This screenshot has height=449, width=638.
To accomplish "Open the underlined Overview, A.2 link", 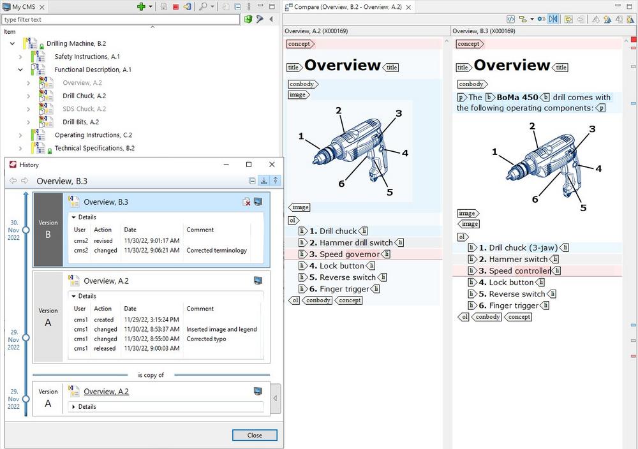I will click(x=106, y=391).
